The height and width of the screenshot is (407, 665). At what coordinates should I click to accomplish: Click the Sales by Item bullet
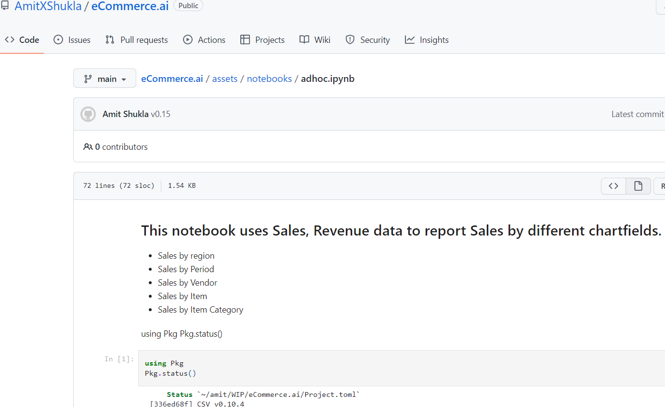coord(183,296)
